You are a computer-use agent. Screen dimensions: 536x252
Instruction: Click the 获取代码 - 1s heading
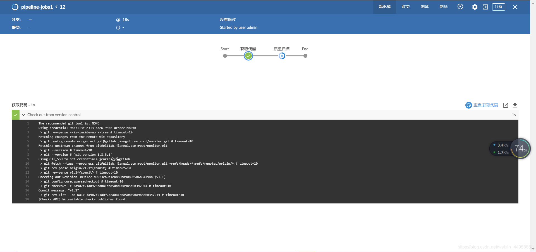[x=23, y=105]
